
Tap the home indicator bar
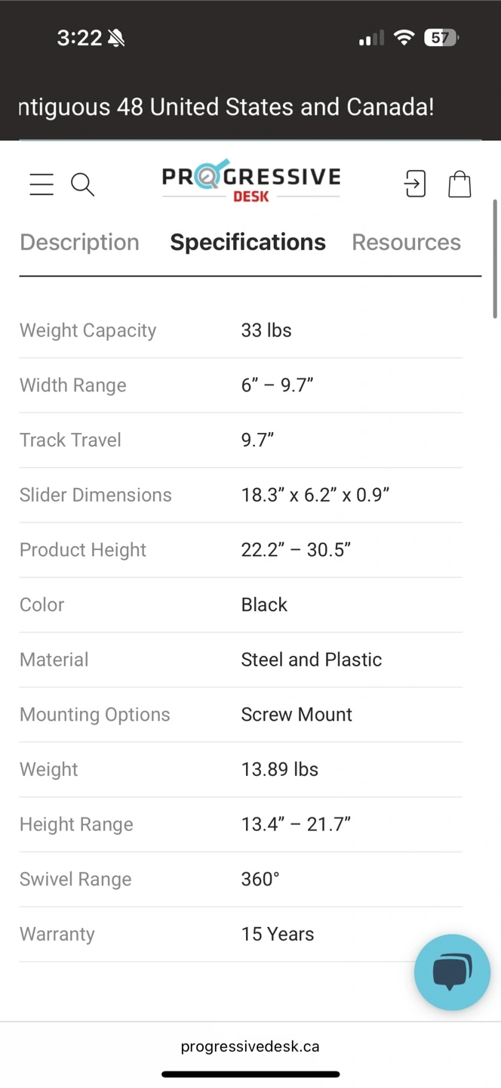tap(250, 1074)
